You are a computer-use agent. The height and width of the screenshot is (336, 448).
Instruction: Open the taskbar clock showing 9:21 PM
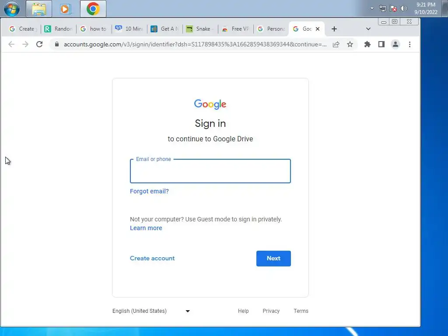(x=426, y=8)
